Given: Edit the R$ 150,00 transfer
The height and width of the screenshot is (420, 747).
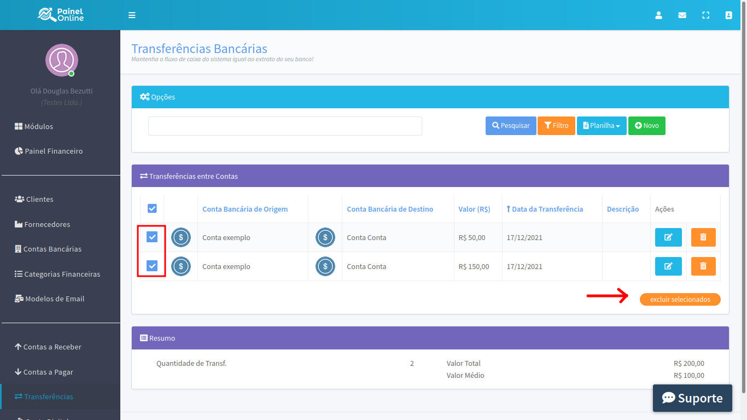Looking at the screenshot, I should click(x=668, y=266).
